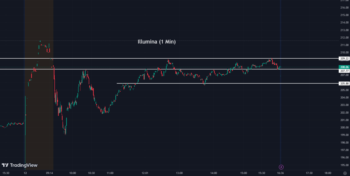This screenshot has height=176, width=350.
Task: Click the 14:00 time axis label
Action: coord(213,173)
